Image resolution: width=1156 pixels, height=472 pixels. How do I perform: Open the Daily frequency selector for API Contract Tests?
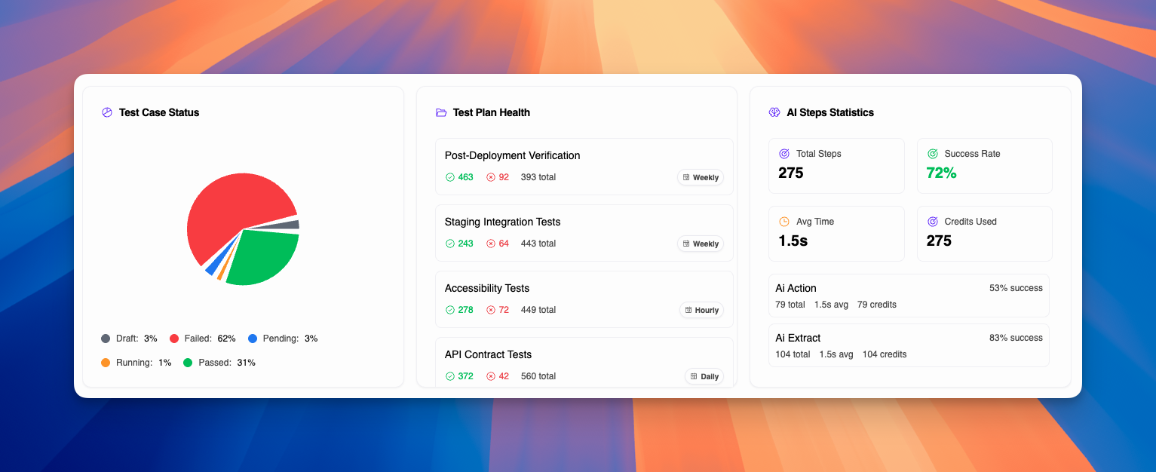704,376
